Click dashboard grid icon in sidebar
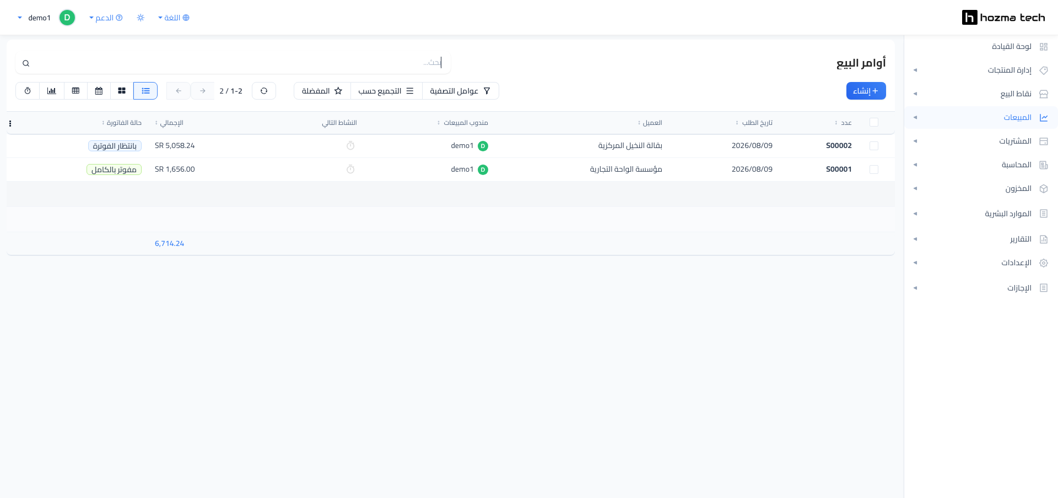This screenshot has height=498, width=1058. [1044, 47]
